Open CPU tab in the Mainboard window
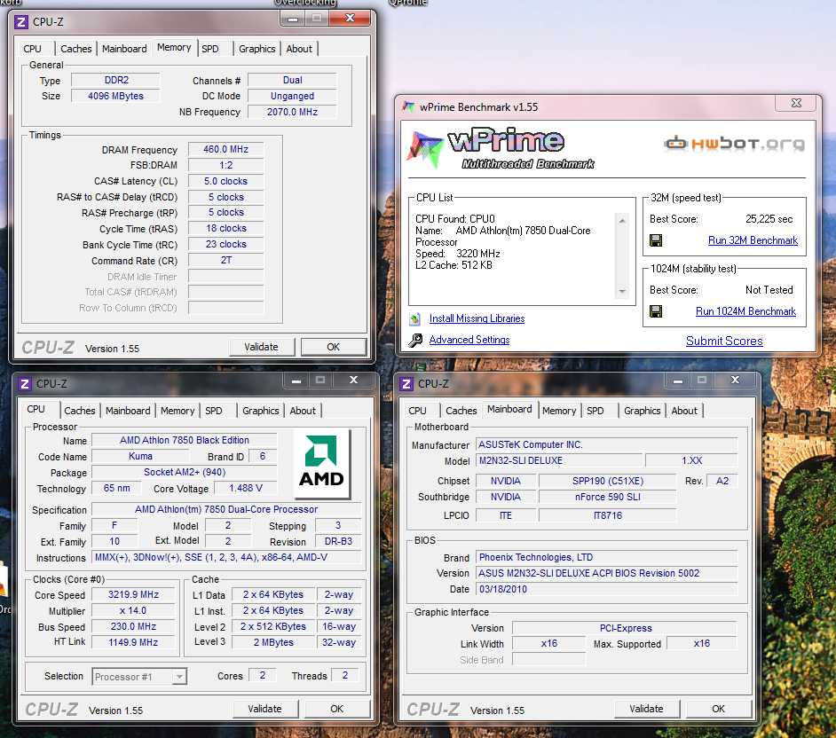The image size is (836, 738). click(x=417, y=411)
